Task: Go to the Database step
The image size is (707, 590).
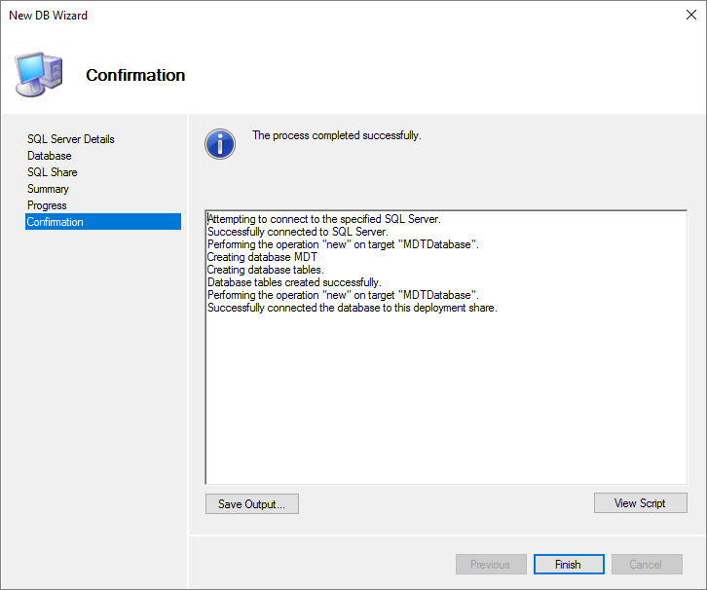Action: click(49, 156)
